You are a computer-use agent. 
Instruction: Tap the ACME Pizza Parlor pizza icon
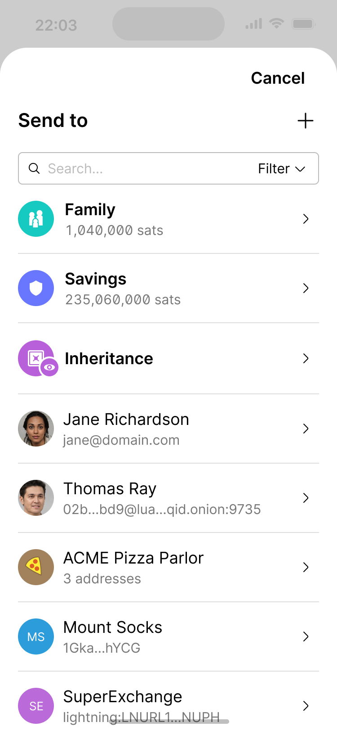(36, 567)
